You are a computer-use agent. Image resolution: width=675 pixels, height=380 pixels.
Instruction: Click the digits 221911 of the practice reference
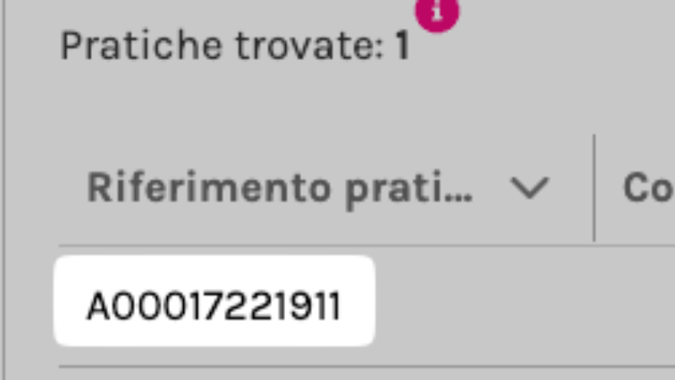click(x=283, y=306)
